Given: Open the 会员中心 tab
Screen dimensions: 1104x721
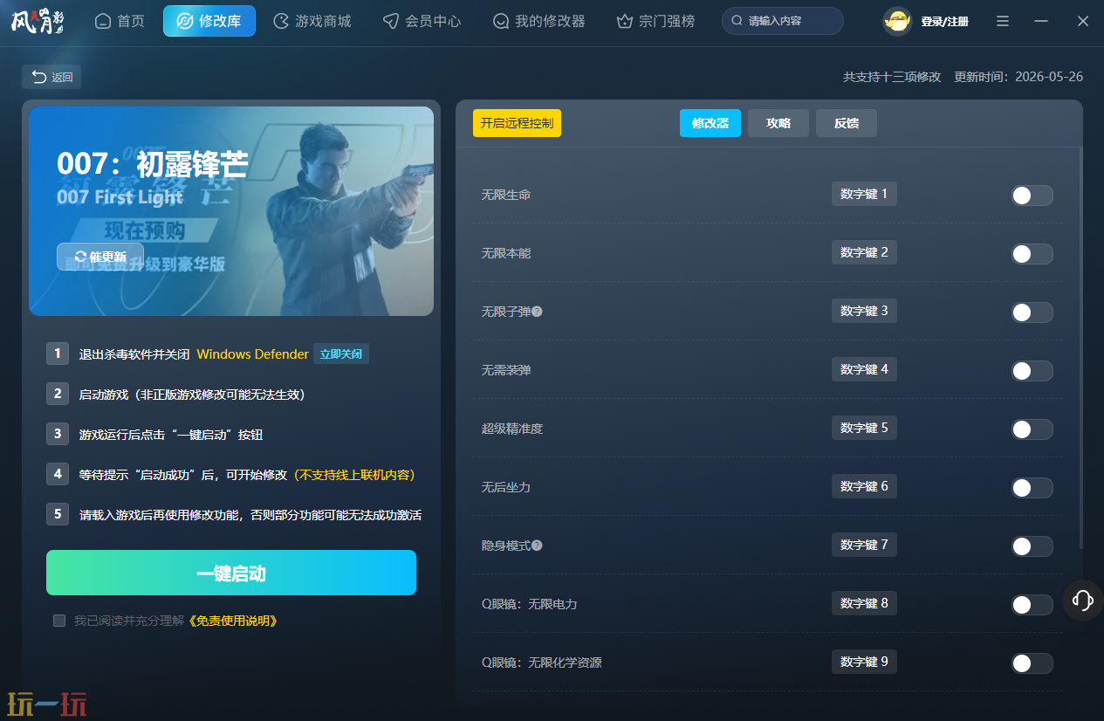Looking at the screenshot, I should coord(422,21).
